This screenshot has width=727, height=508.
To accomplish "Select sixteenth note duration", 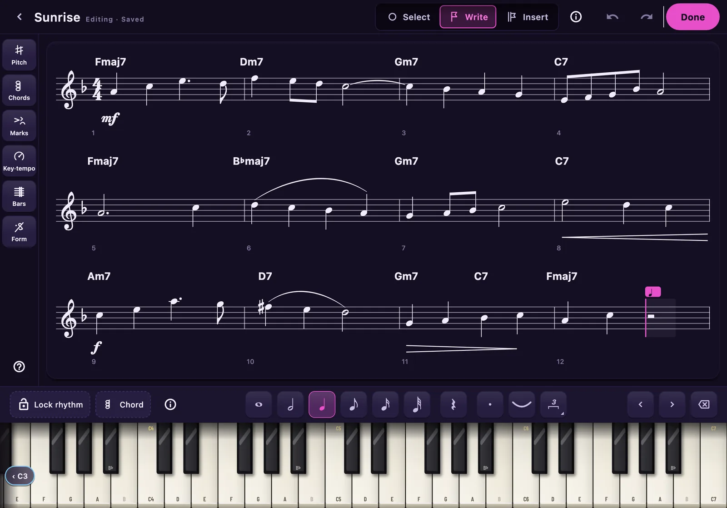I will 385,404.
